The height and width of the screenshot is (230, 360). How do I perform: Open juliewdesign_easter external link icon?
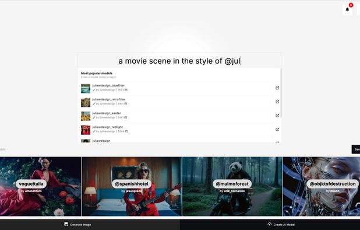(277, 116)
